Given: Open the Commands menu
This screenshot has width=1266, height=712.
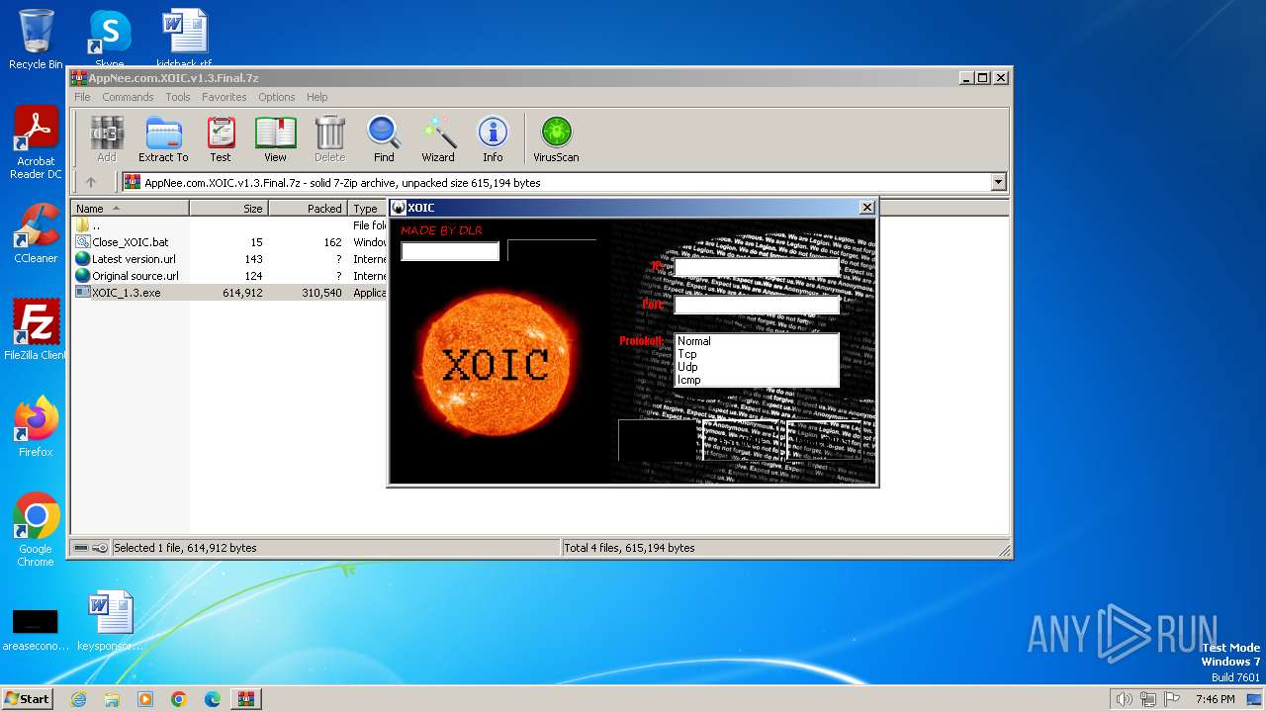Looking at the screenshot, I should click(128, 97).
